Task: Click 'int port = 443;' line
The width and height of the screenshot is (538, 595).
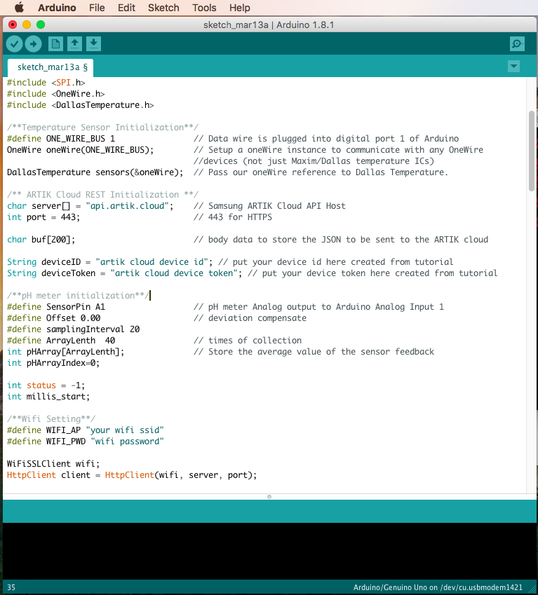Action: click(x=43, y=217)
